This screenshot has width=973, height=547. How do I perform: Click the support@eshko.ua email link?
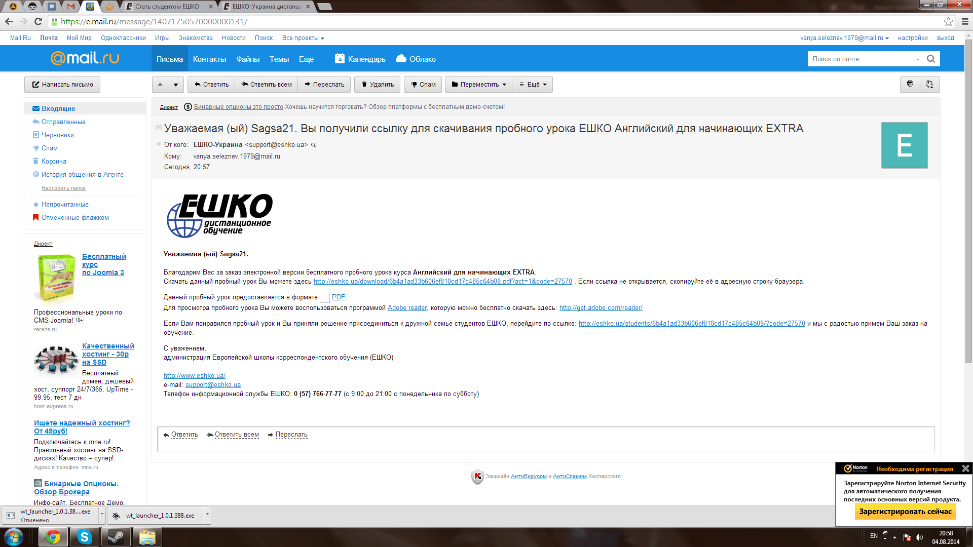(x=213, y=385)
